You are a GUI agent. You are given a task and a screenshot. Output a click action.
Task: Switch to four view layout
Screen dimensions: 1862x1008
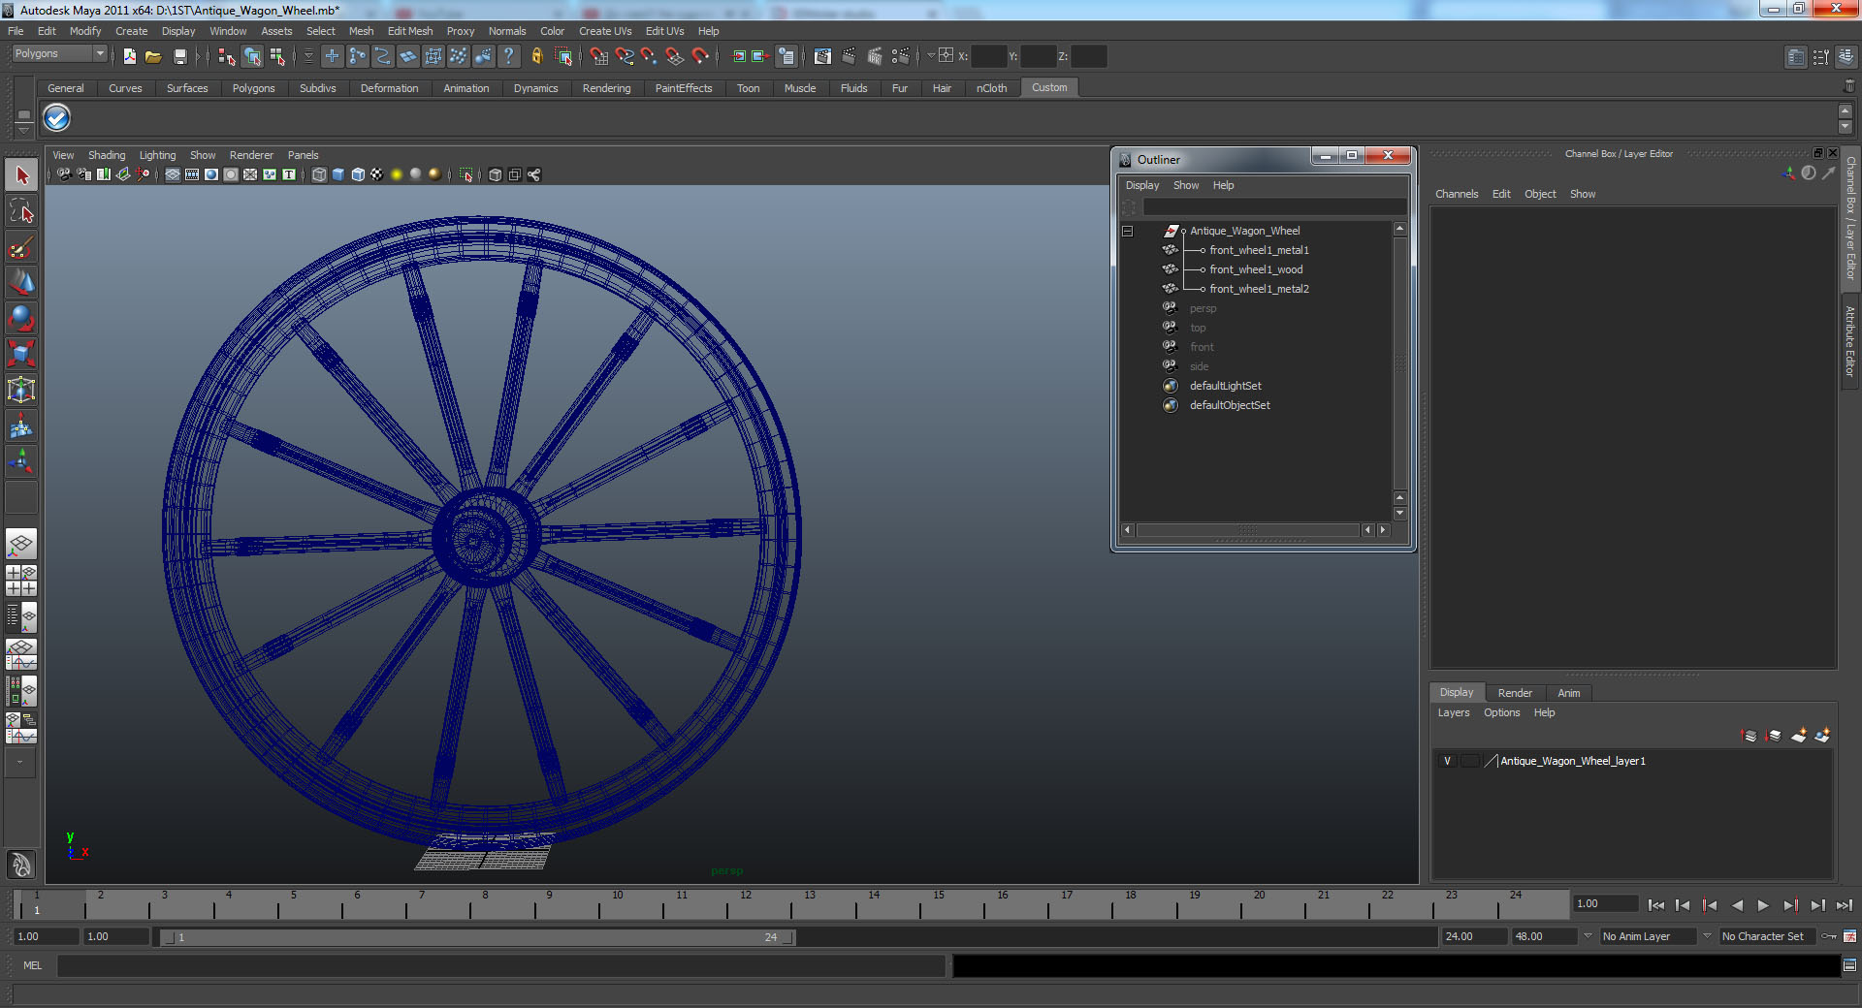pos(21,581)
